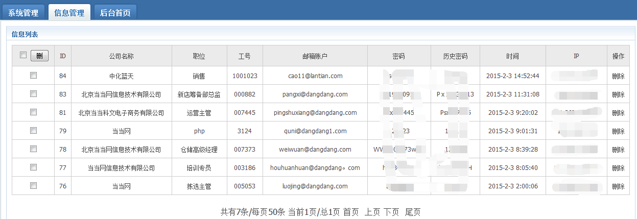
Task: Click position cell 运营主管
Action: (199, 113)
